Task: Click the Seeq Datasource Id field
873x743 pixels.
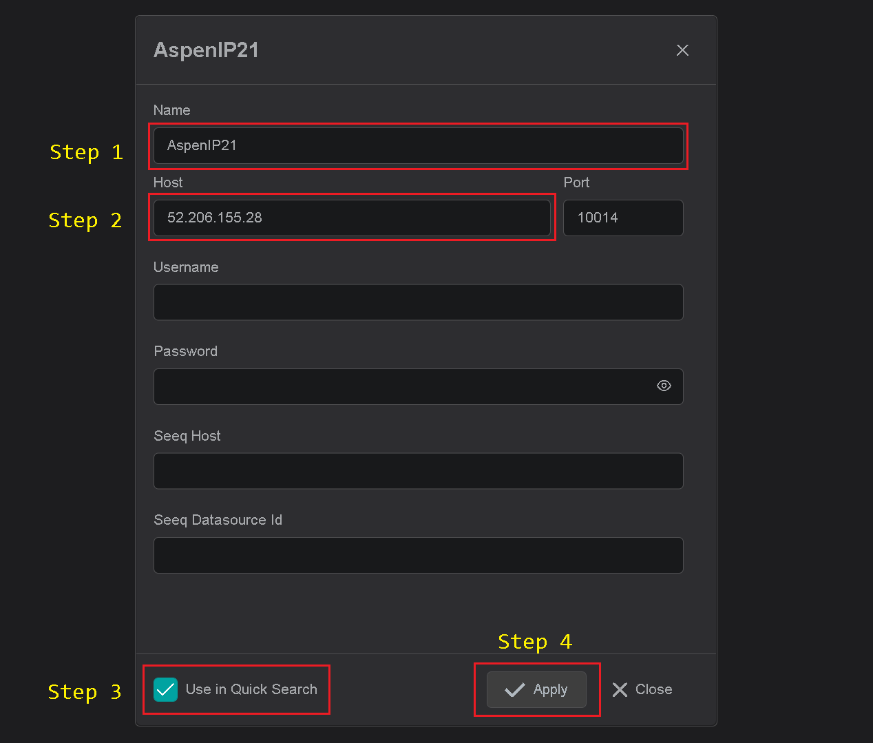Action: tap(418, 555)
